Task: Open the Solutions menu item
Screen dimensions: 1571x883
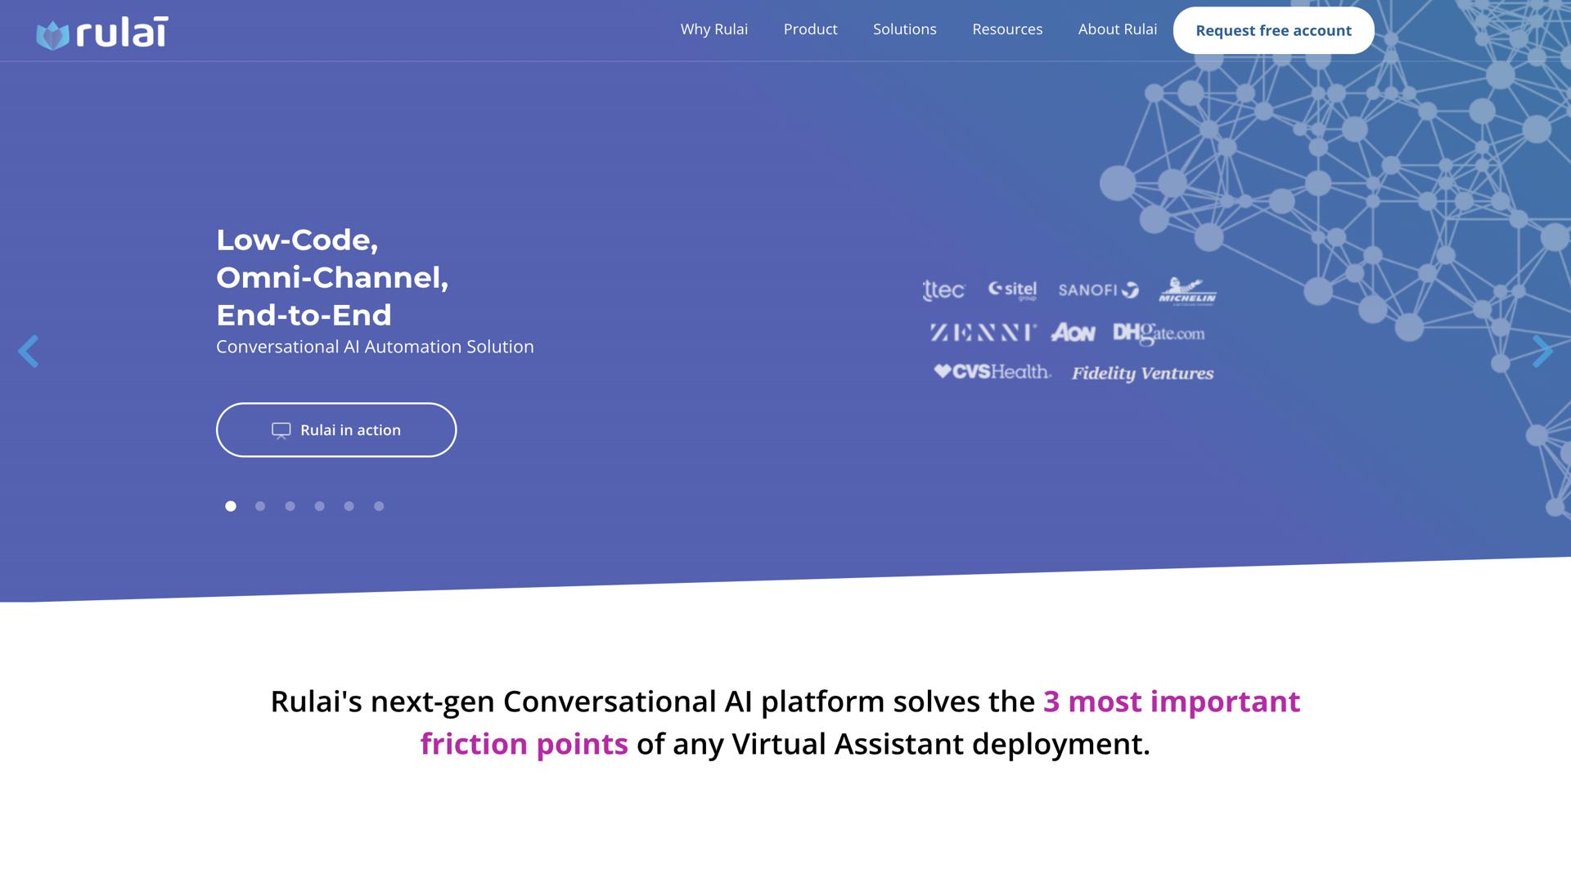Action: pos(904,29)
